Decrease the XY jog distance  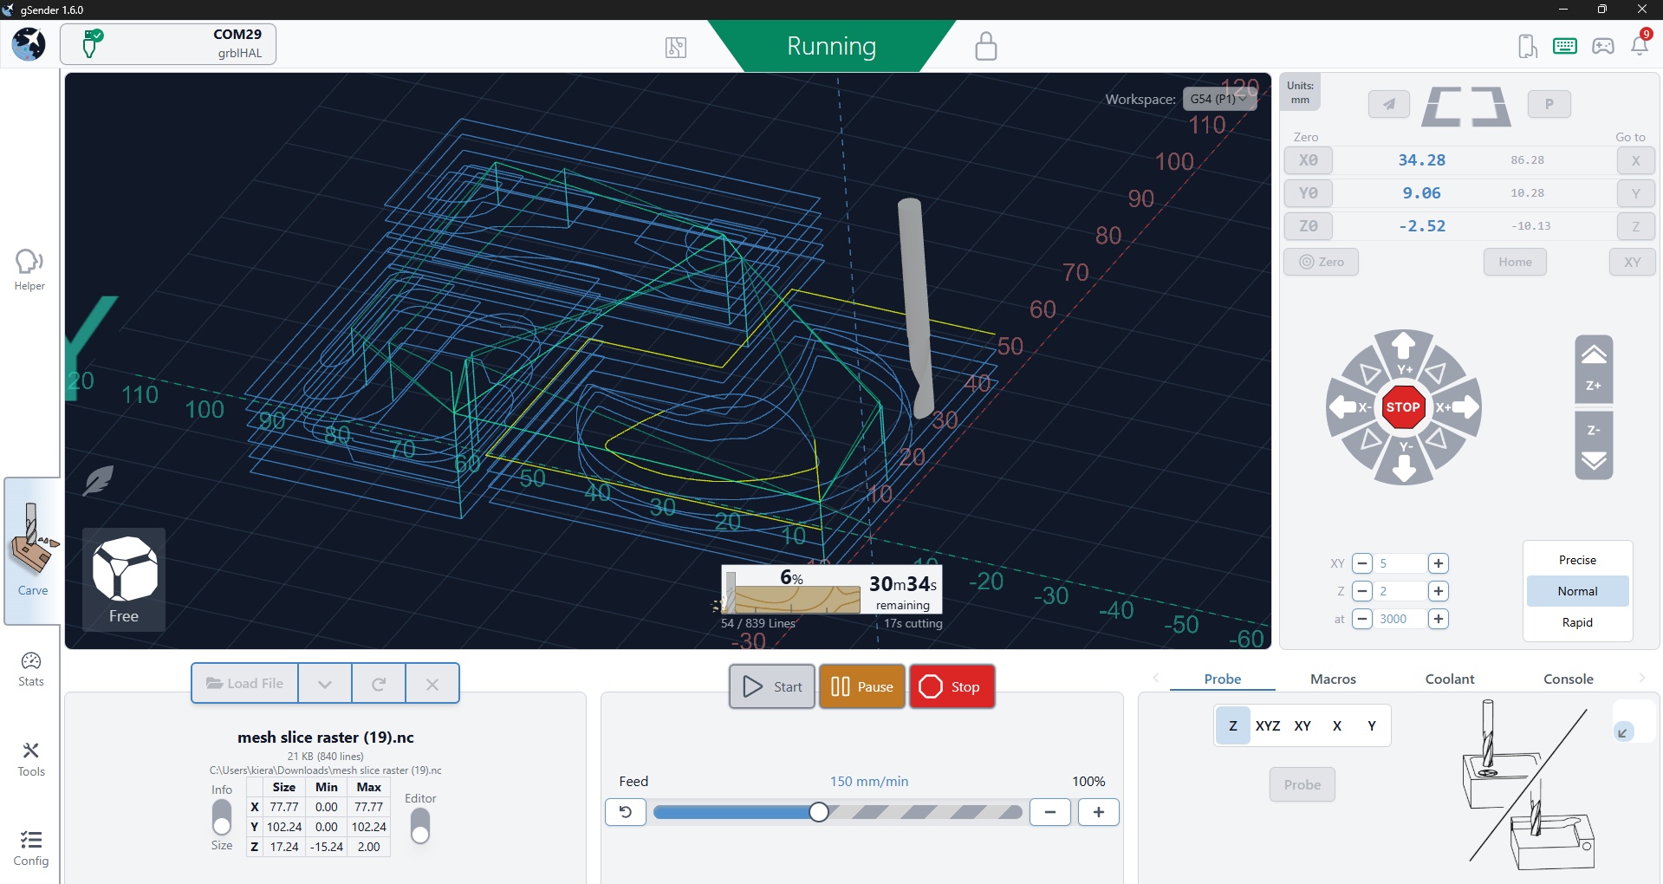1362,563
